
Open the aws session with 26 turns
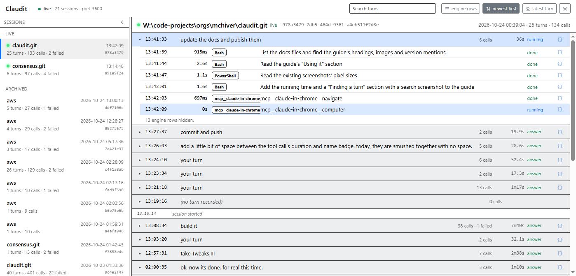click(x=64, y=166)
